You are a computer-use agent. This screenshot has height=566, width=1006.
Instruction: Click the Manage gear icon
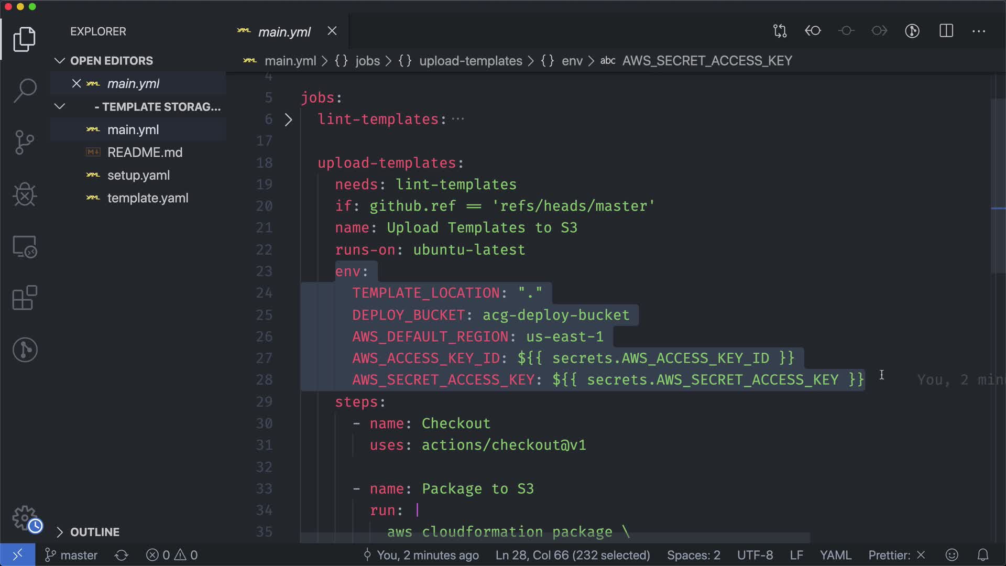(x=25, y=518)
